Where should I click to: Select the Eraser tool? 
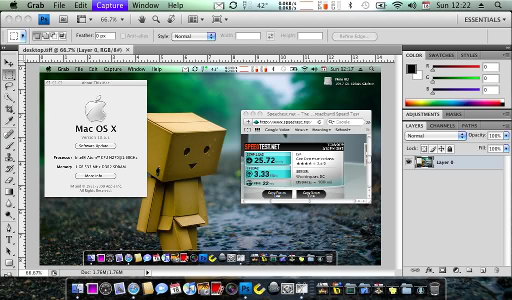click(x=9, y=180)
